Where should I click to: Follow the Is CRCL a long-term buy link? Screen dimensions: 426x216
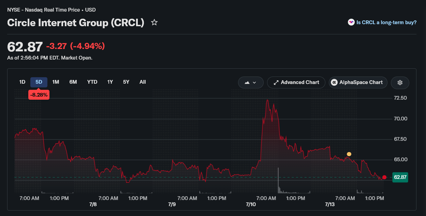click(x=386, y=22)
